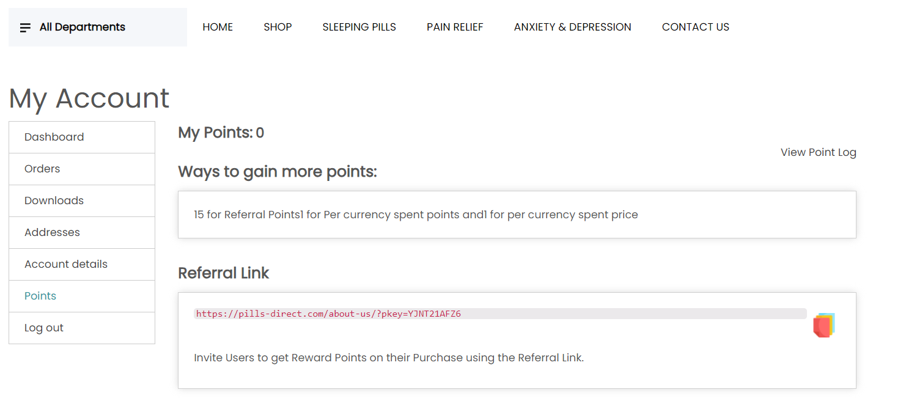Click the All Departments hamburger icon

25,28
